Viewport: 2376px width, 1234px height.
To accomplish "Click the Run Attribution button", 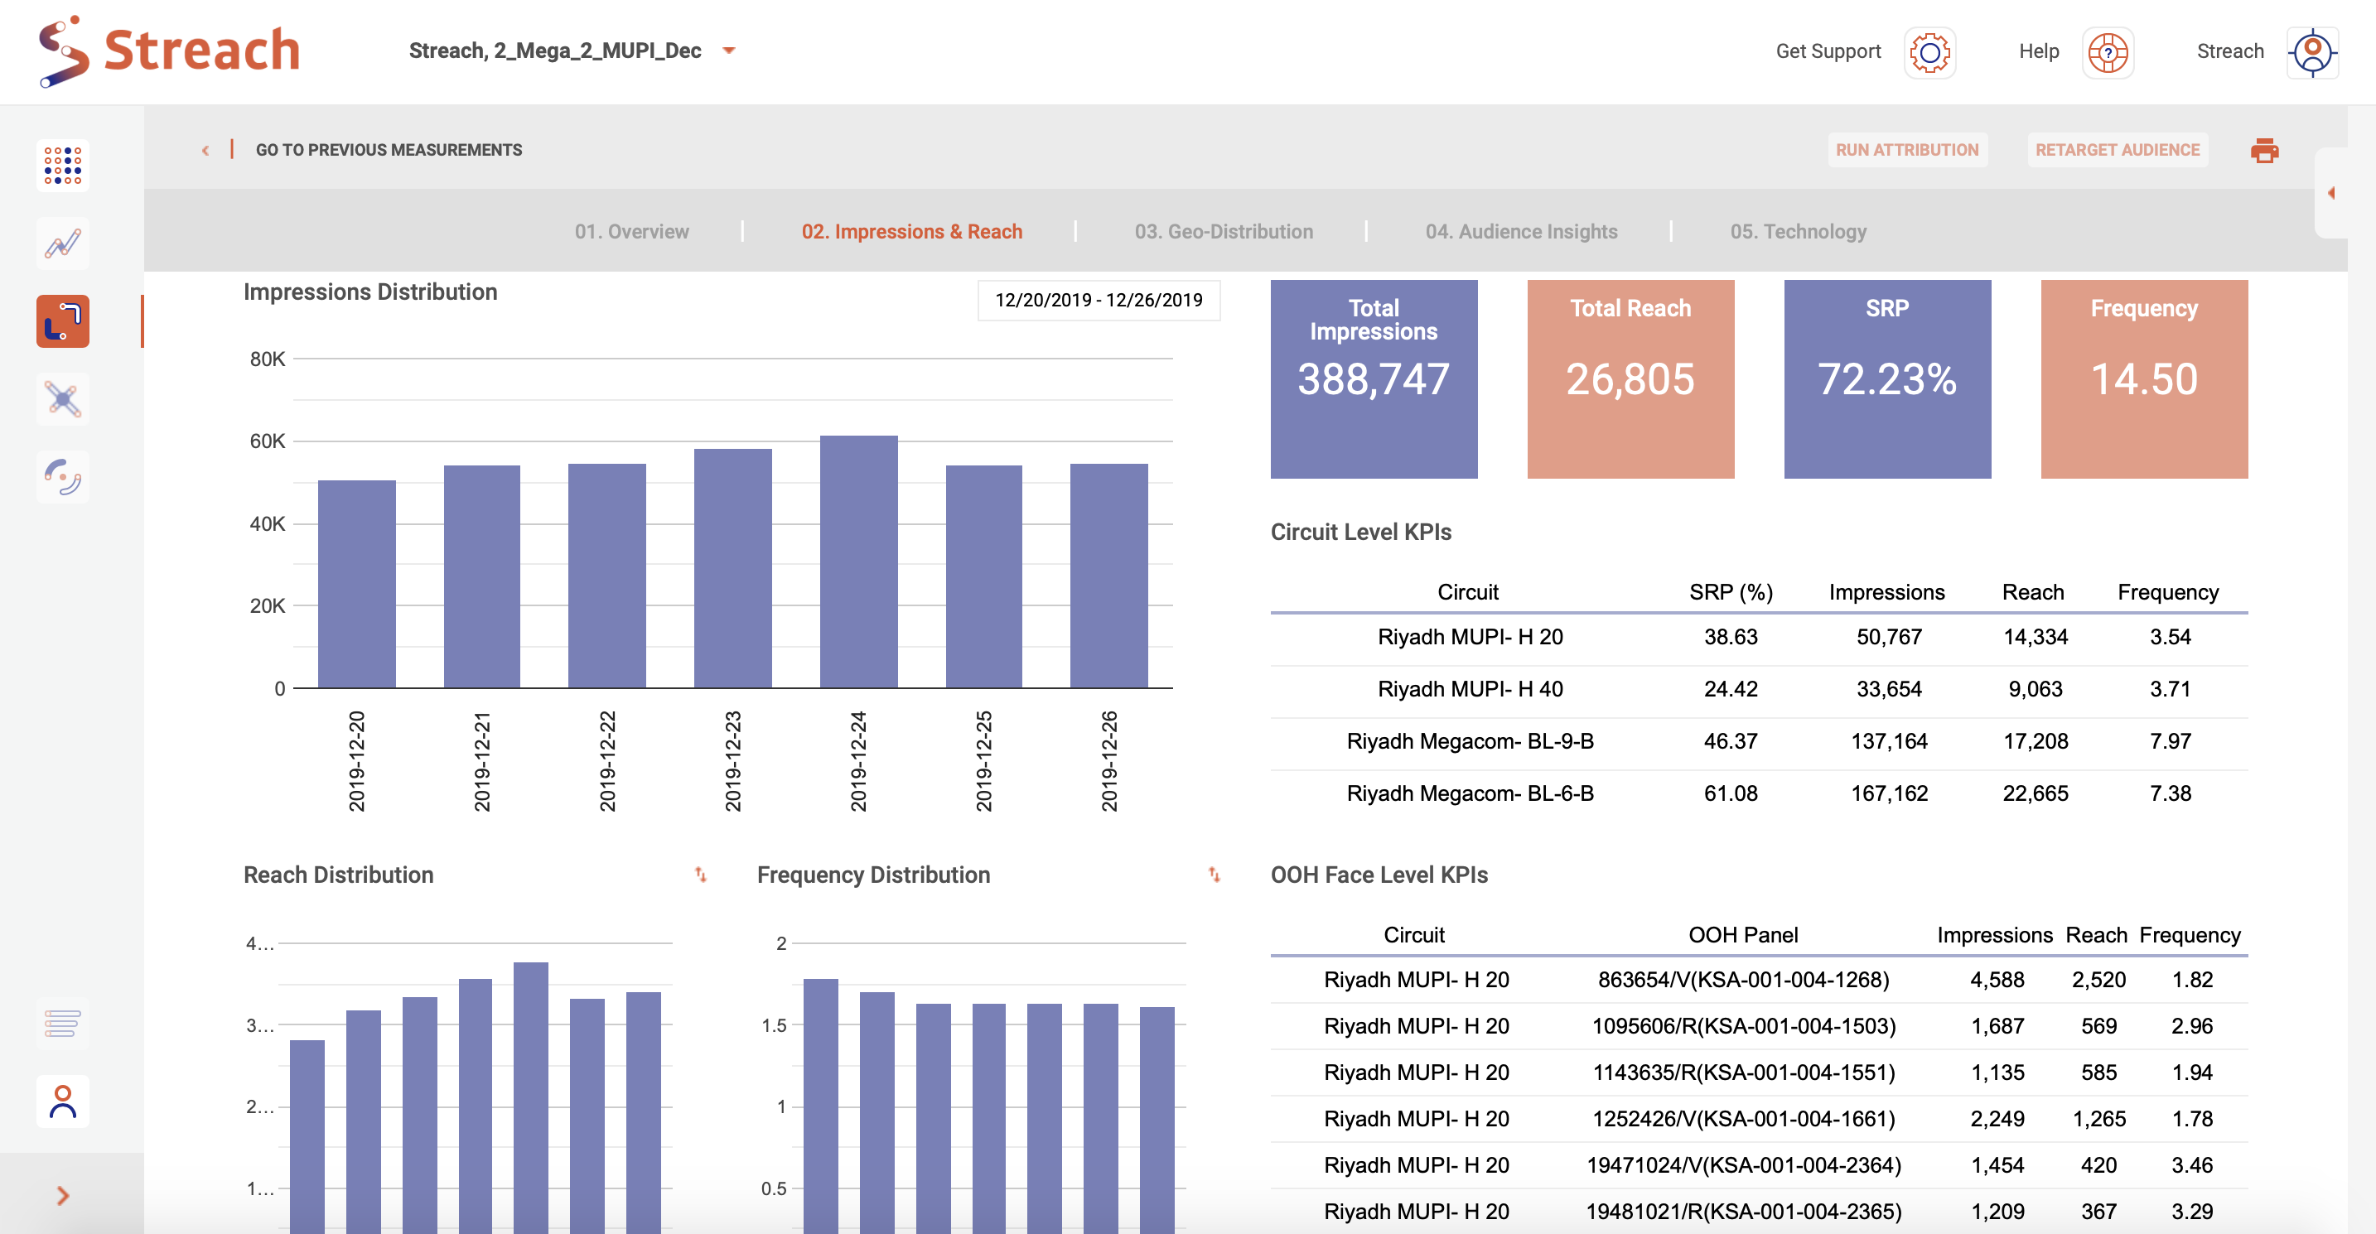I will (x=1906, y=149).
